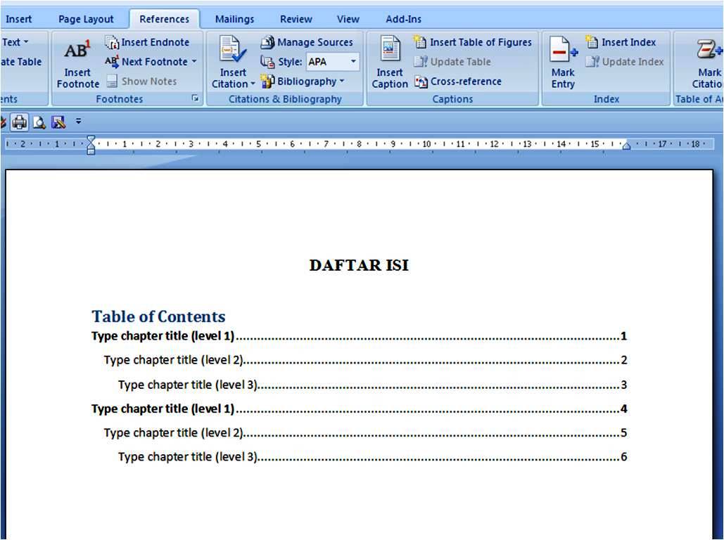Click the grayed Update Index button
724x540 pixels.
625,62
